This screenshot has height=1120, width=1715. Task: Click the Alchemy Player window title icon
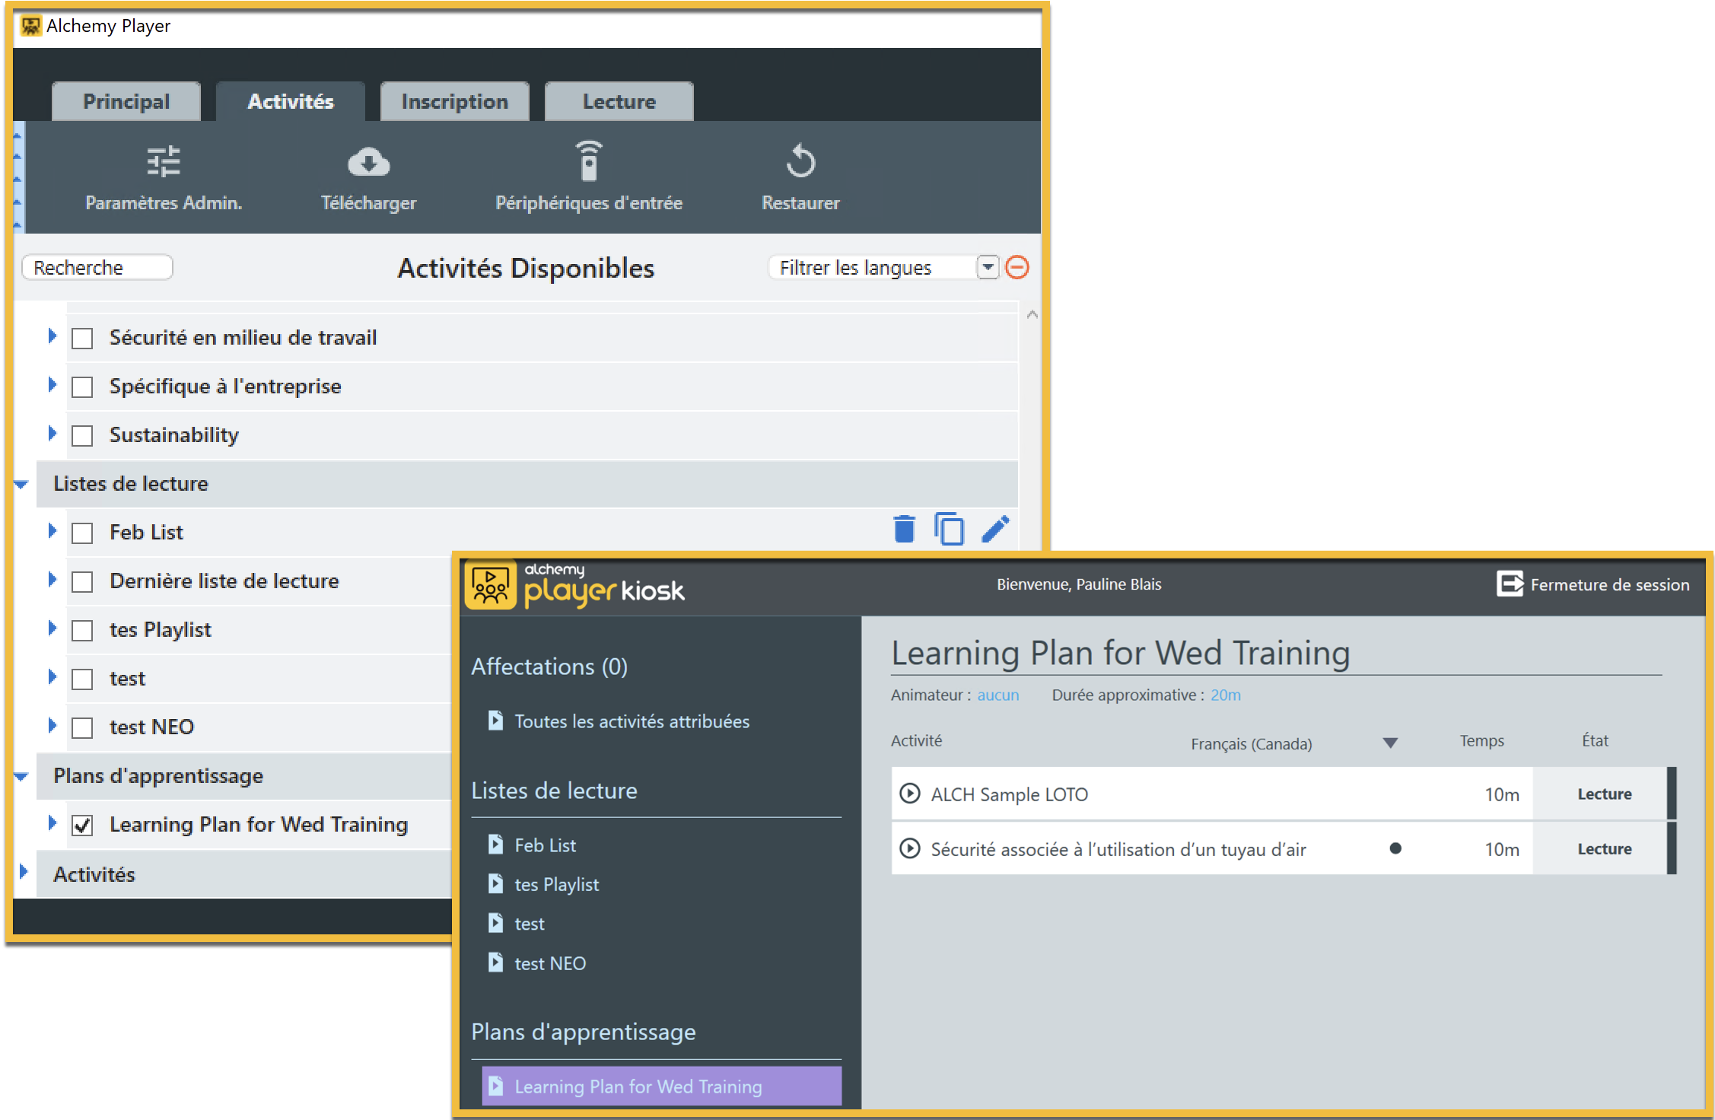[x=30, y=26]
